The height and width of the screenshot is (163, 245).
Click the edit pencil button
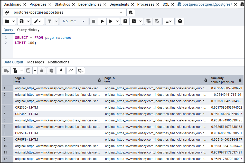point(38,21)
